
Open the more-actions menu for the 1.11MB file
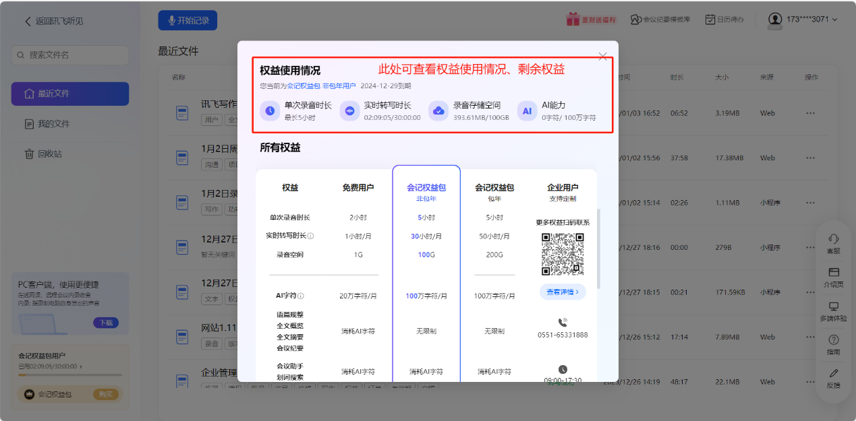pos(810,202)
